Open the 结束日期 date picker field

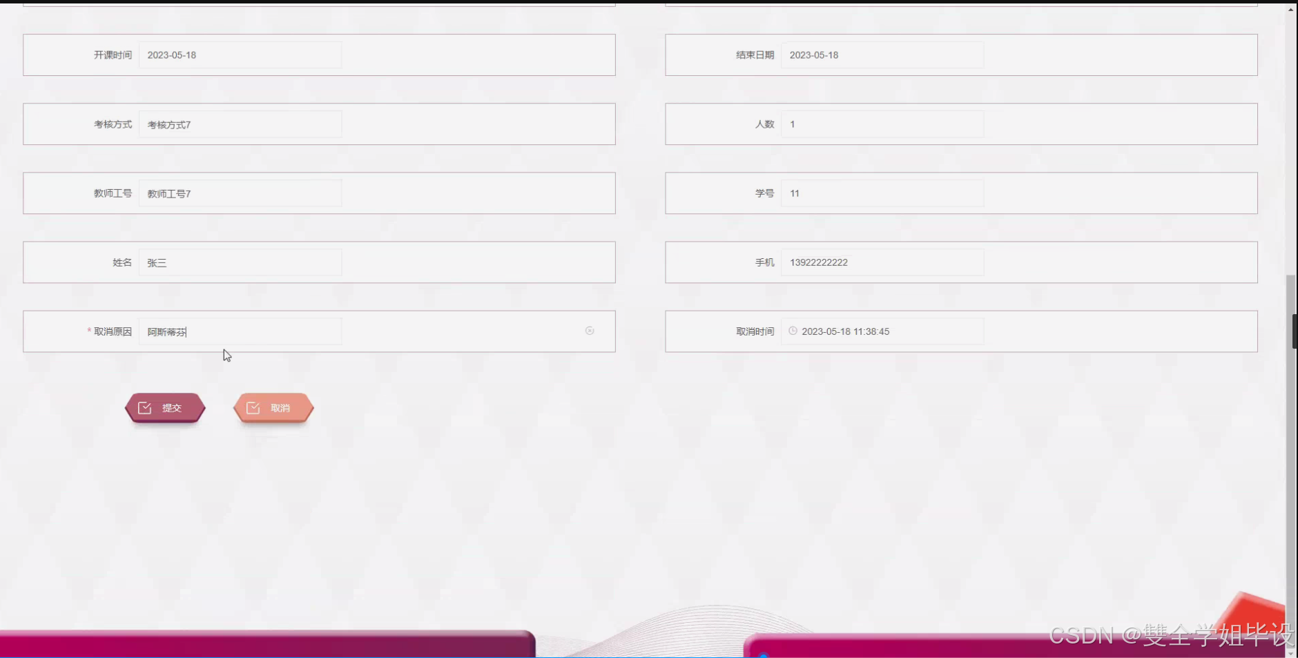tap(882, 55)
